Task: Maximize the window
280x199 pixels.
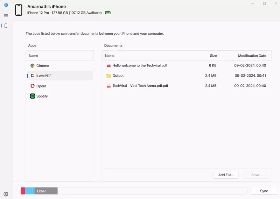Action: 264,3
